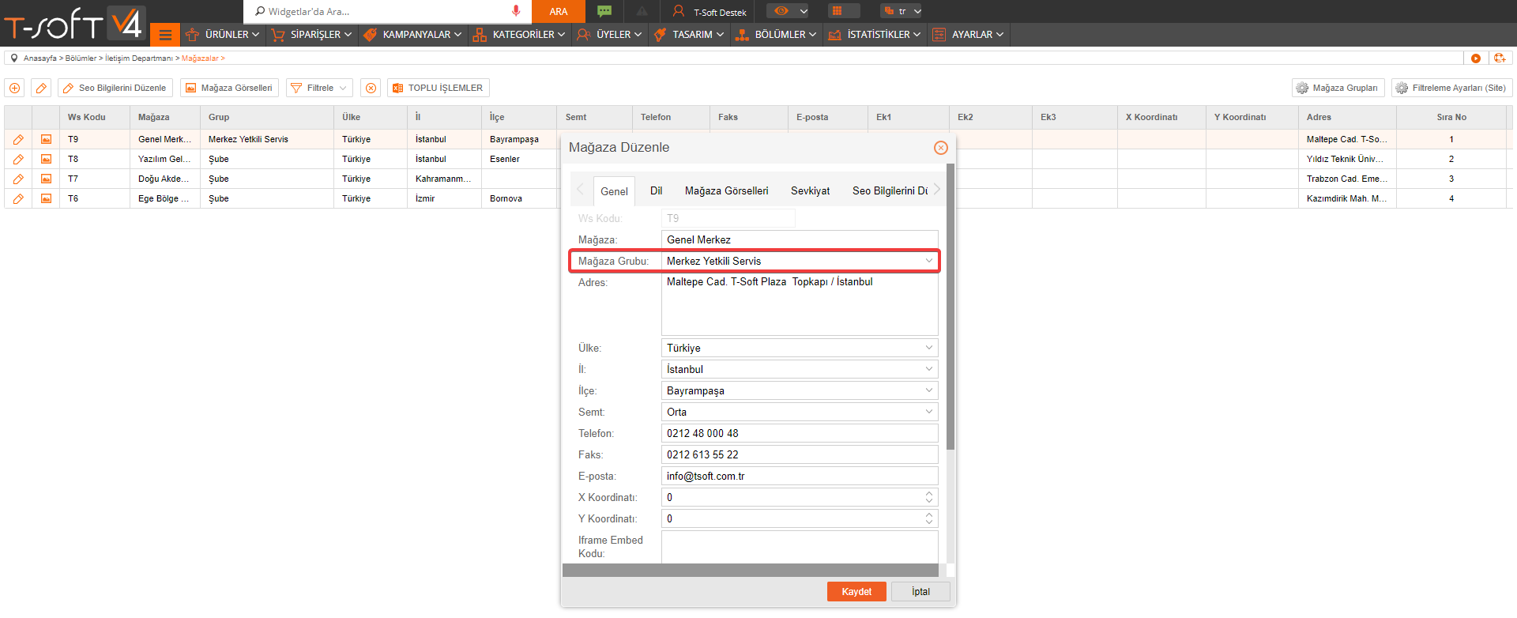Switch to the Sevkiyat tab
Screen dimensions: 1517x618
pos(810,190)
